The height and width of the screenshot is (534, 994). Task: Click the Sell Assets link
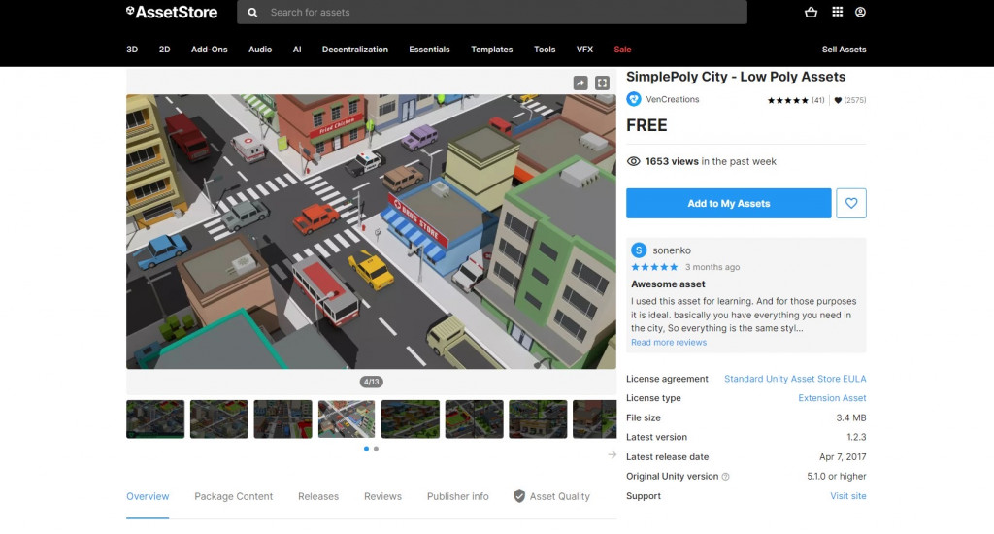point(844,49)
